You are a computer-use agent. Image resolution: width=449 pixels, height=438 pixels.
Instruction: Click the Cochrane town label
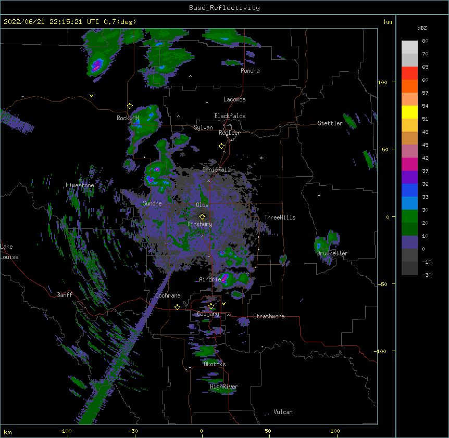(x=168, y=295)
